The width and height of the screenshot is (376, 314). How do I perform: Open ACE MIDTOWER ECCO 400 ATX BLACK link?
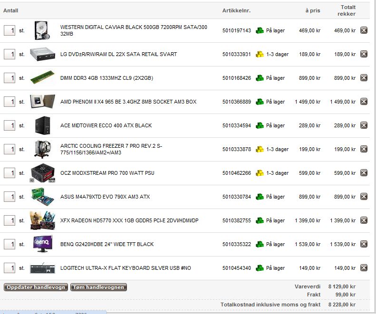point(106,125)
